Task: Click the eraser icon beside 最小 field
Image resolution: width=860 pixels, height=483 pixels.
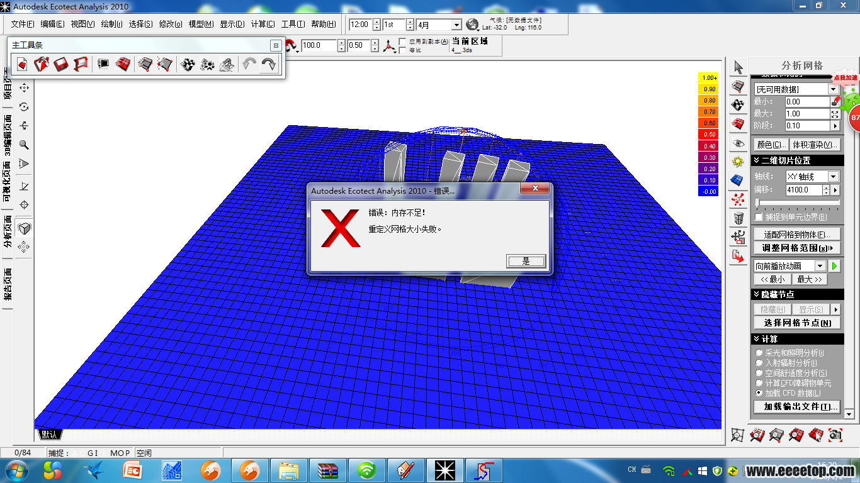Action: point(835,101)
